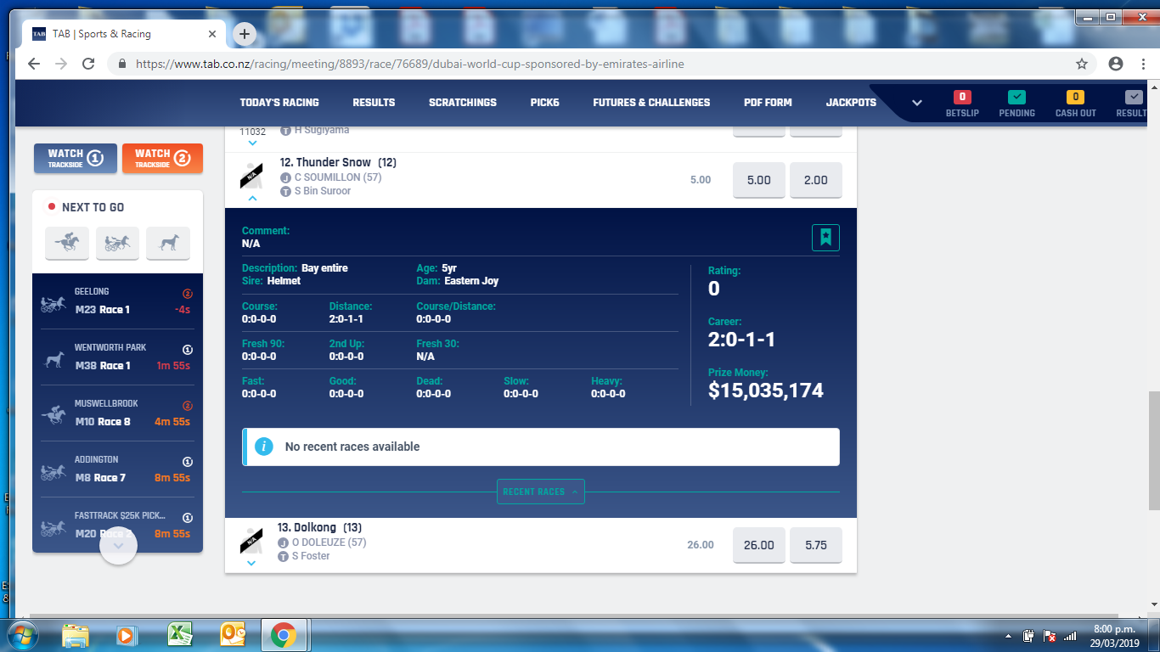Screen dimensions: 1160x652
Task: Open Windows Media Player from the taskbar
Action: coord(127,635)
